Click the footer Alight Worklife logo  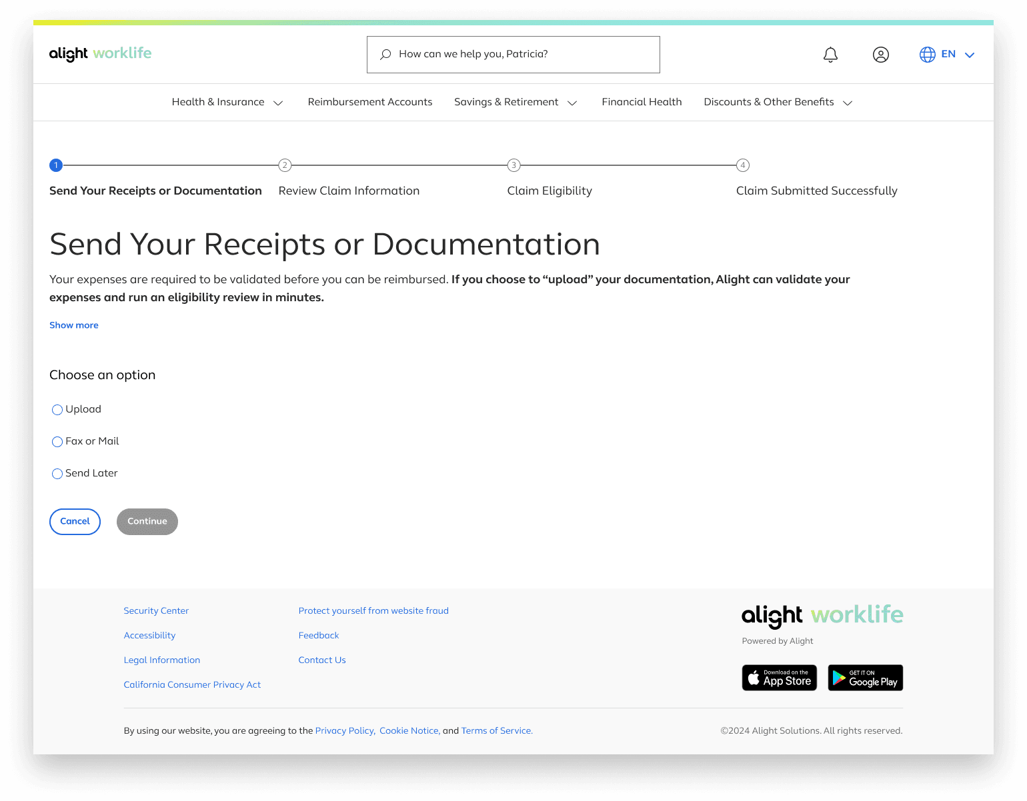point(822,616)
